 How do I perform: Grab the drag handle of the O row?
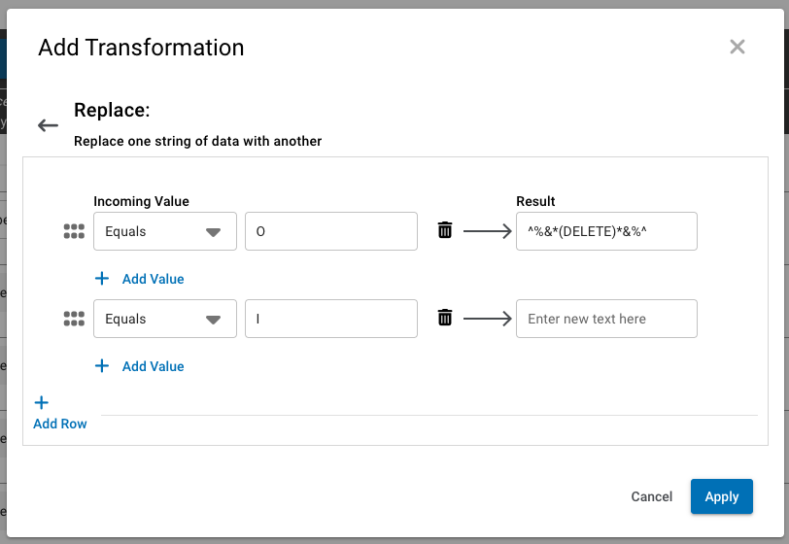pos(74,231)
